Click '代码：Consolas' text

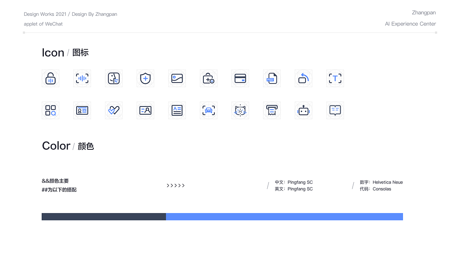click(x=376, y=189)
